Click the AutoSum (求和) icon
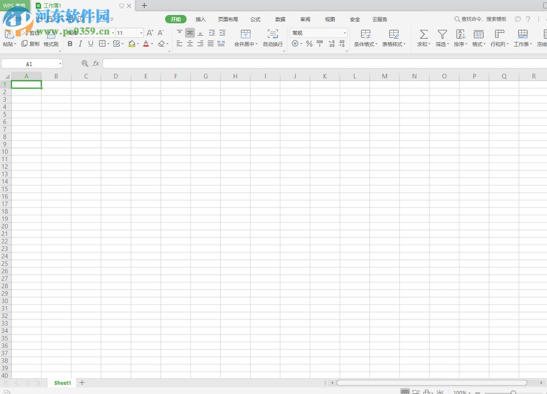 [422, 37]
